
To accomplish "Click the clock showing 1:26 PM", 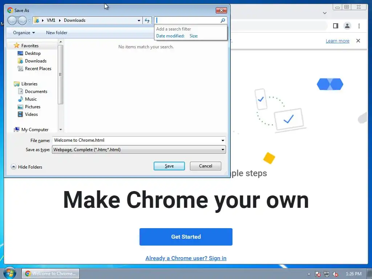I will 353,274.
